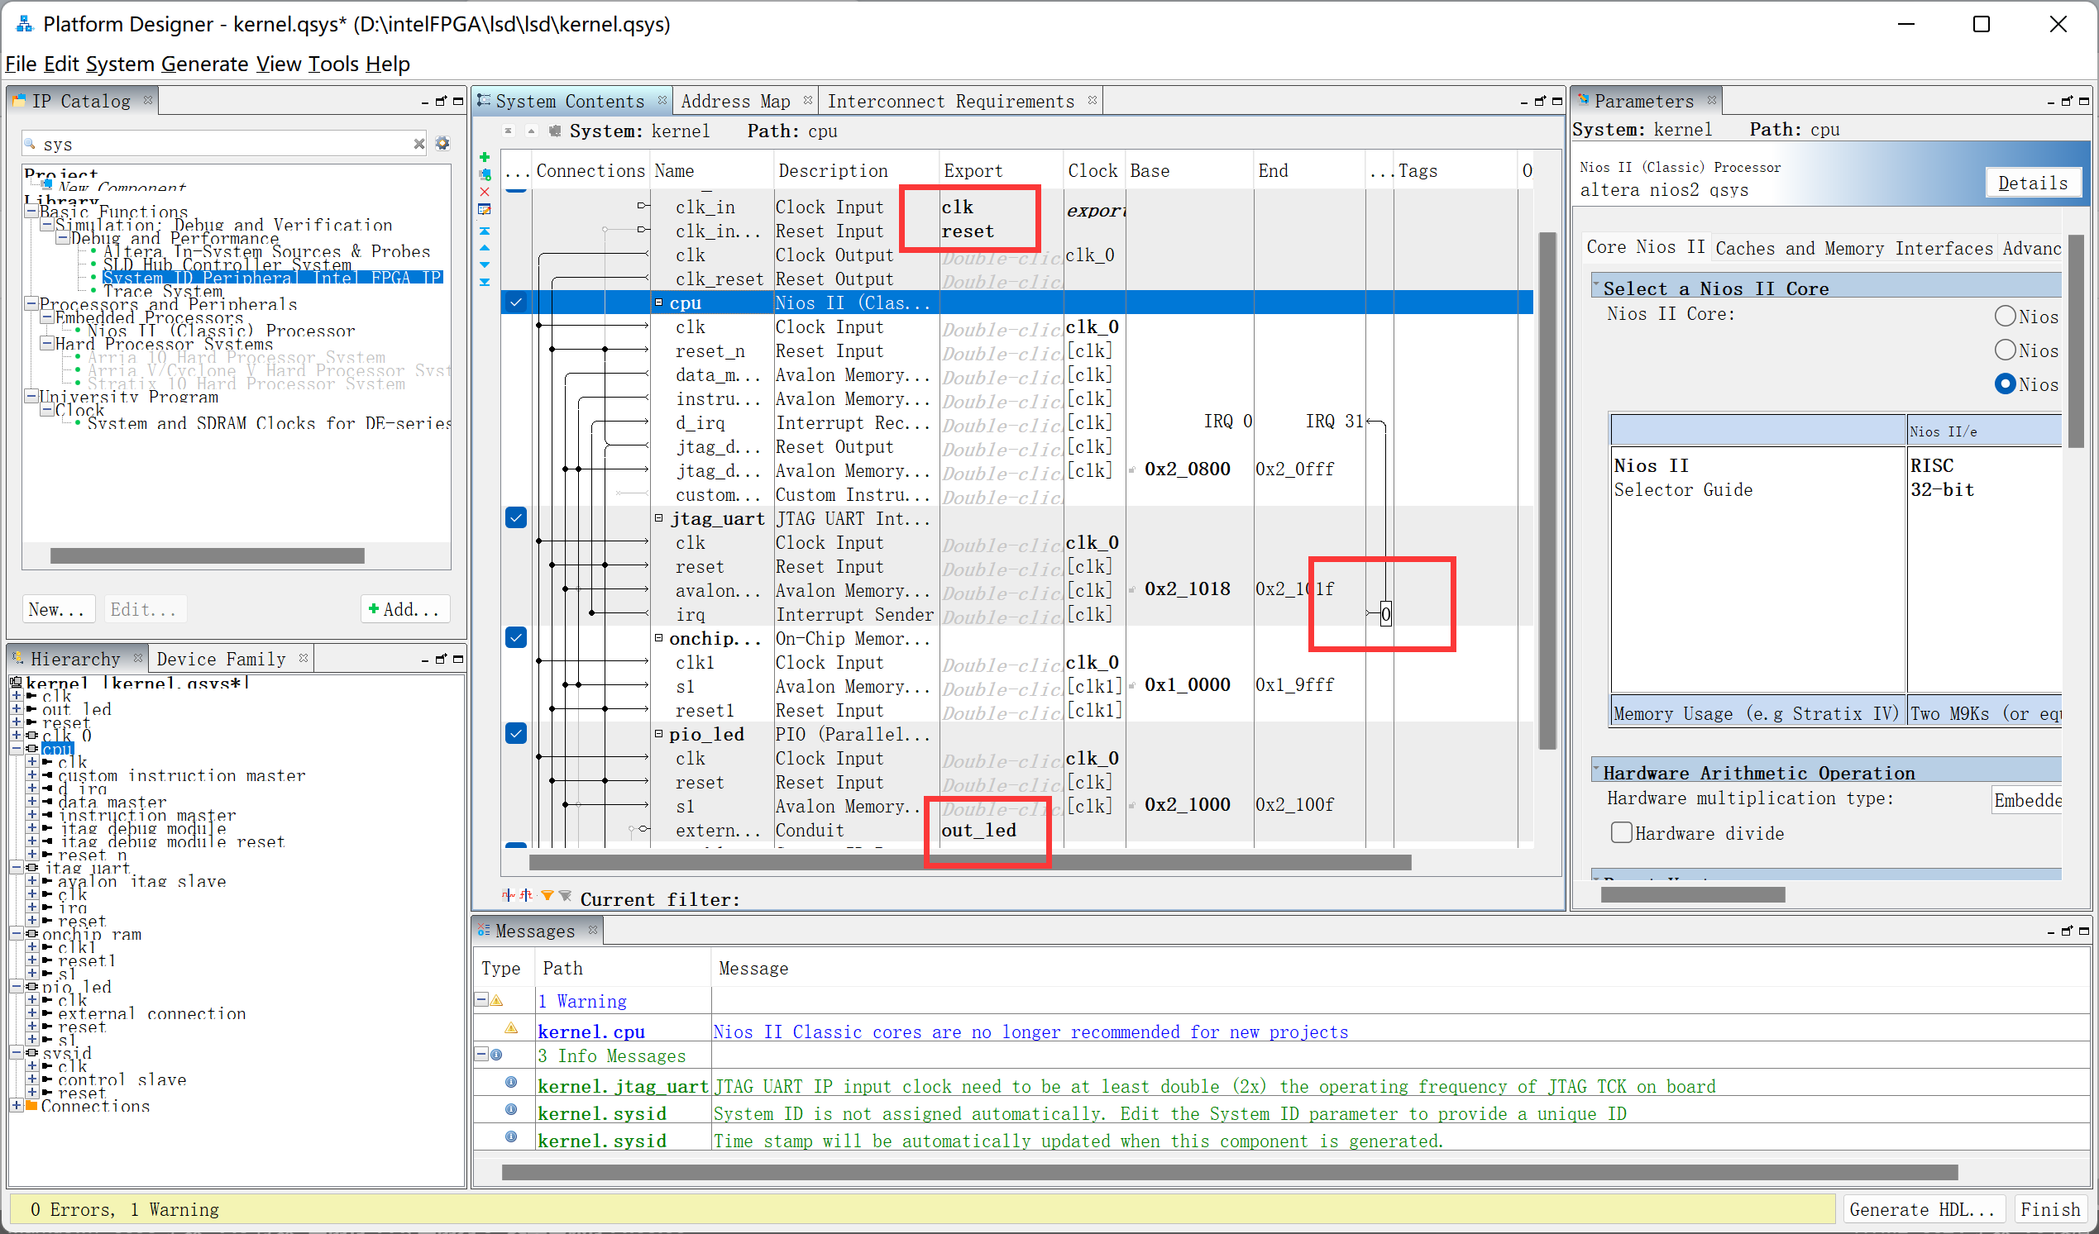
Task: Switch to the Address Map tab
Action: [x=735, y=101]
